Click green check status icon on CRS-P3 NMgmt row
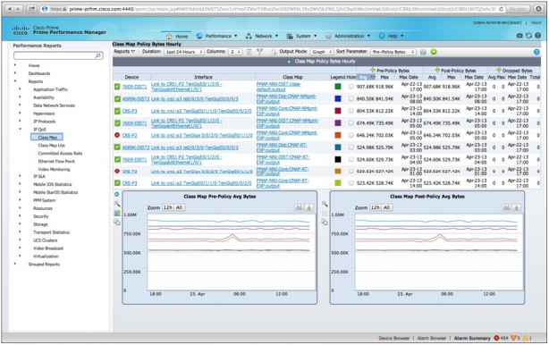The width and height of the screenshot is (549, 345). (x=117, y=111)
